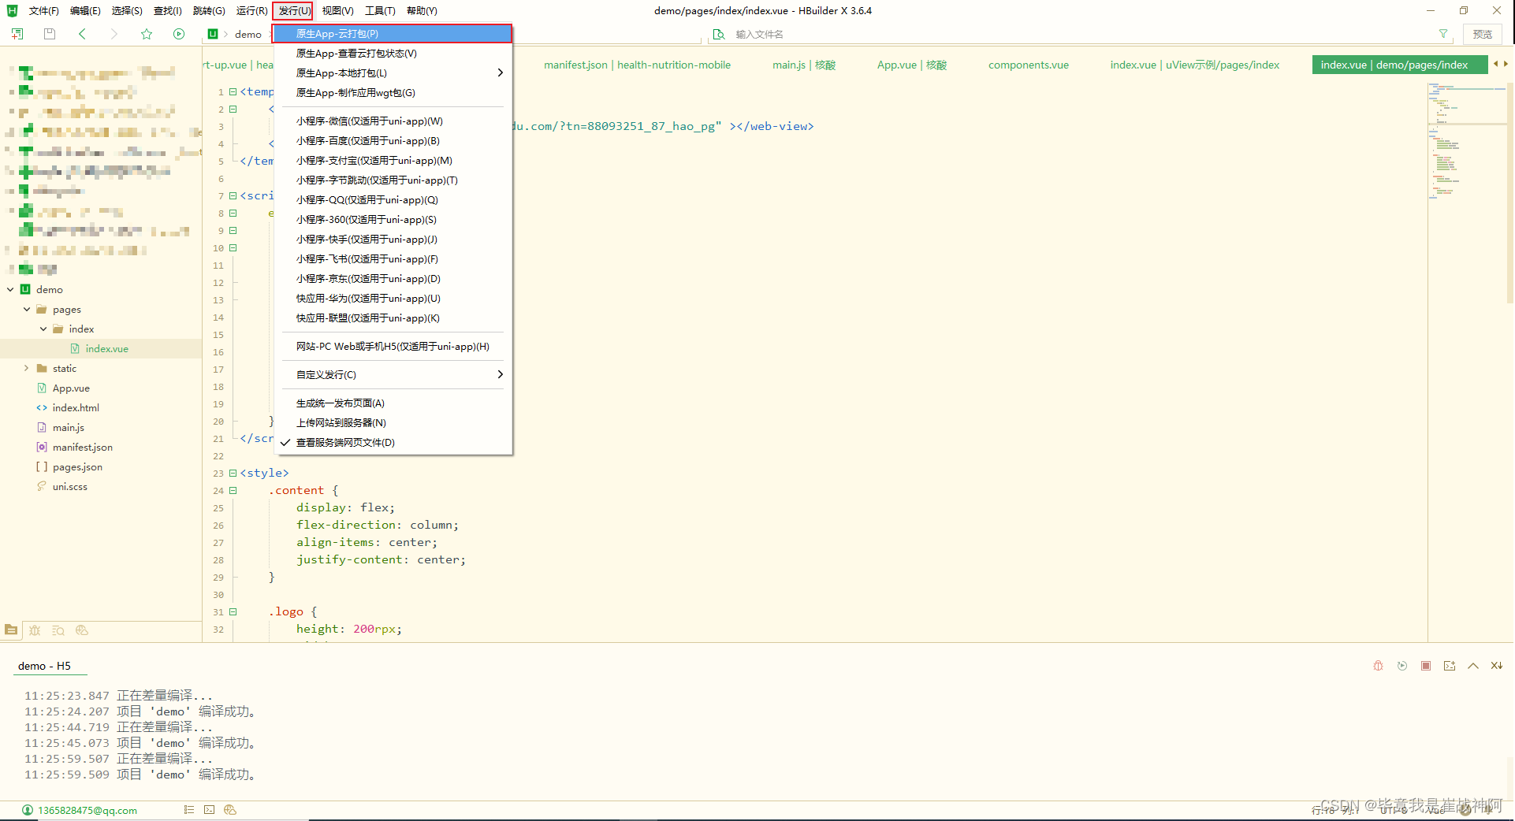Open the debug bug icon below project tree

pos(35,630)
